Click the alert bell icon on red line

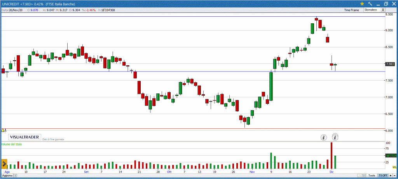[x=3, y=130]
